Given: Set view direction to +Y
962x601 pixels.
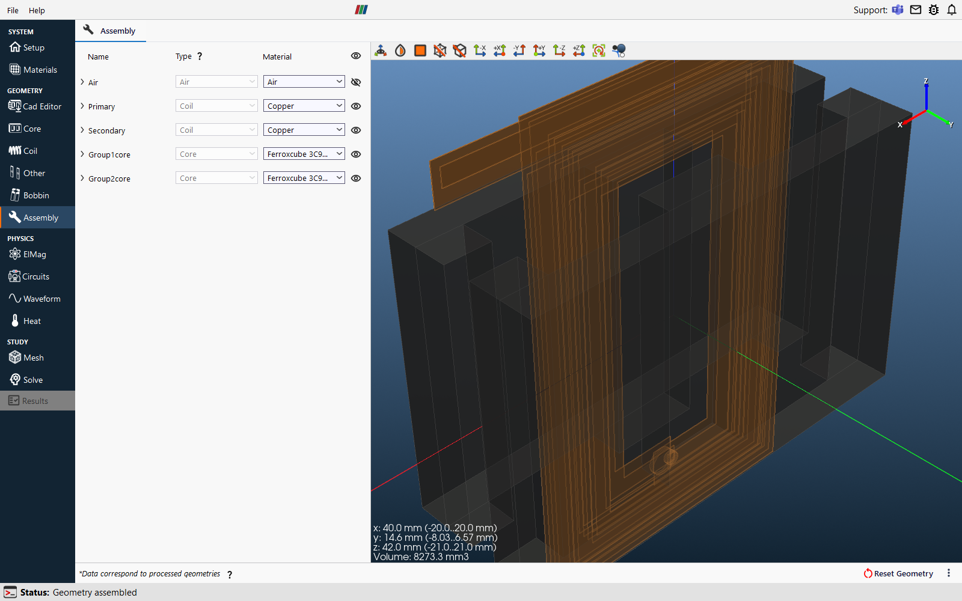Looking at the screenshot, I should [539, 50].
